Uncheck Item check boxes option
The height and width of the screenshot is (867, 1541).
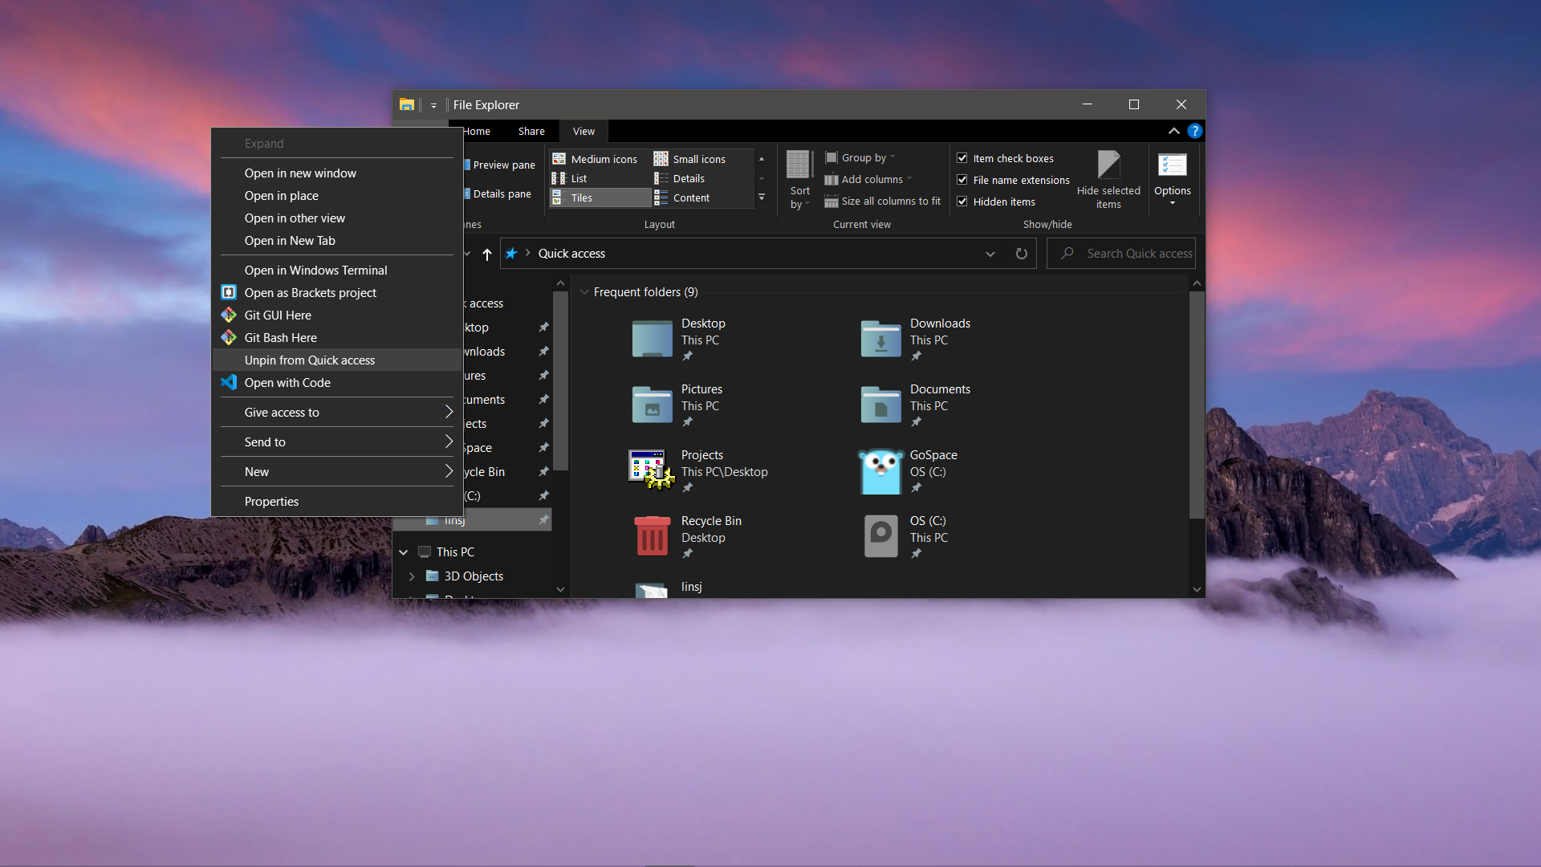coord(962,158)
